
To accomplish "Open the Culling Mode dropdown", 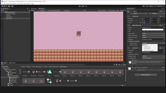I will point(153,58).
